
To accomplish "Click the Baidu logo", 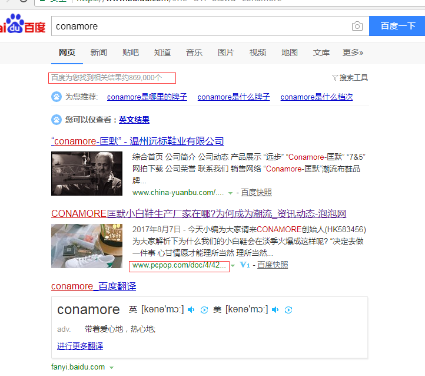I will (23, 24).
